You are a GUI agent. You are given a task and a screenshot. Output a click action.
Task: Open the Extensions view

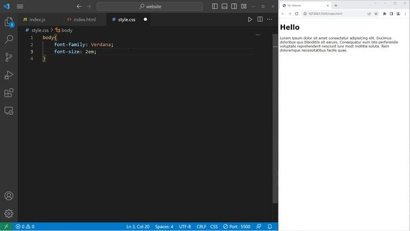point(8,92)
